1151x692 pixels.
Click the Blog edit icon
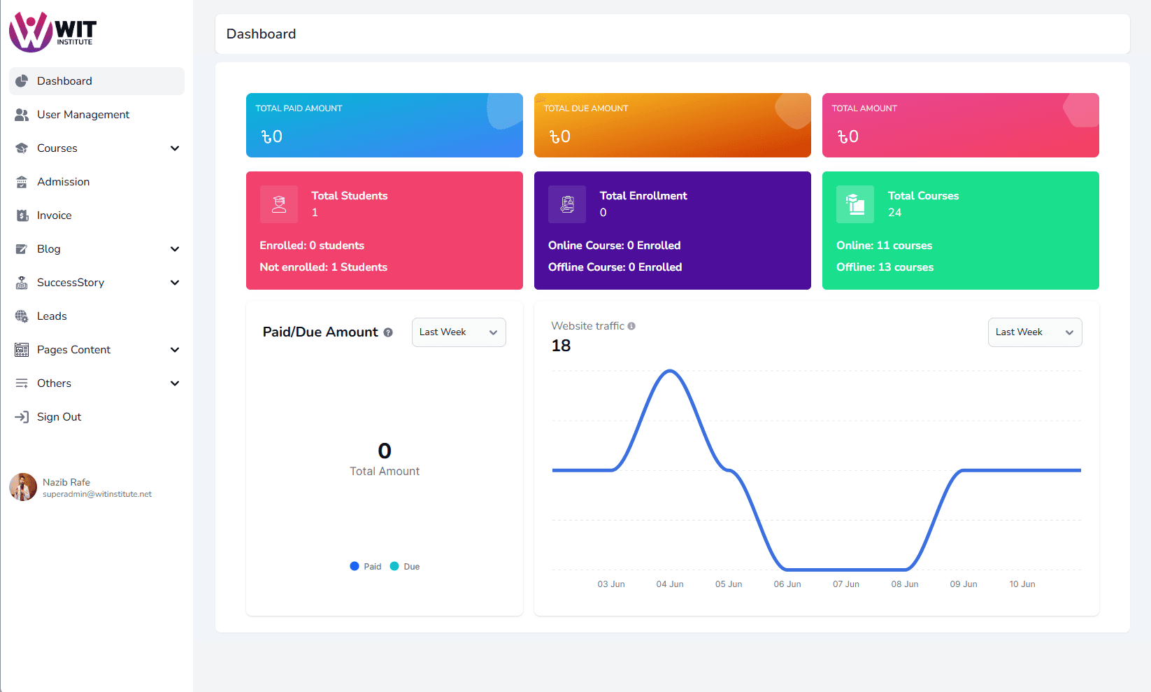point(22,249)
